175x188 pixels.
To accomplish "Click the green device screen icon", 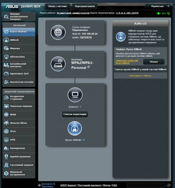I will coord(168,13).
